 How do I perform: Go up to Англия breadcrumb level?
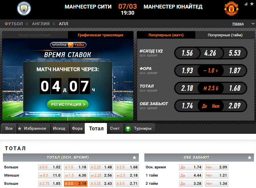(x=41, y=24)
